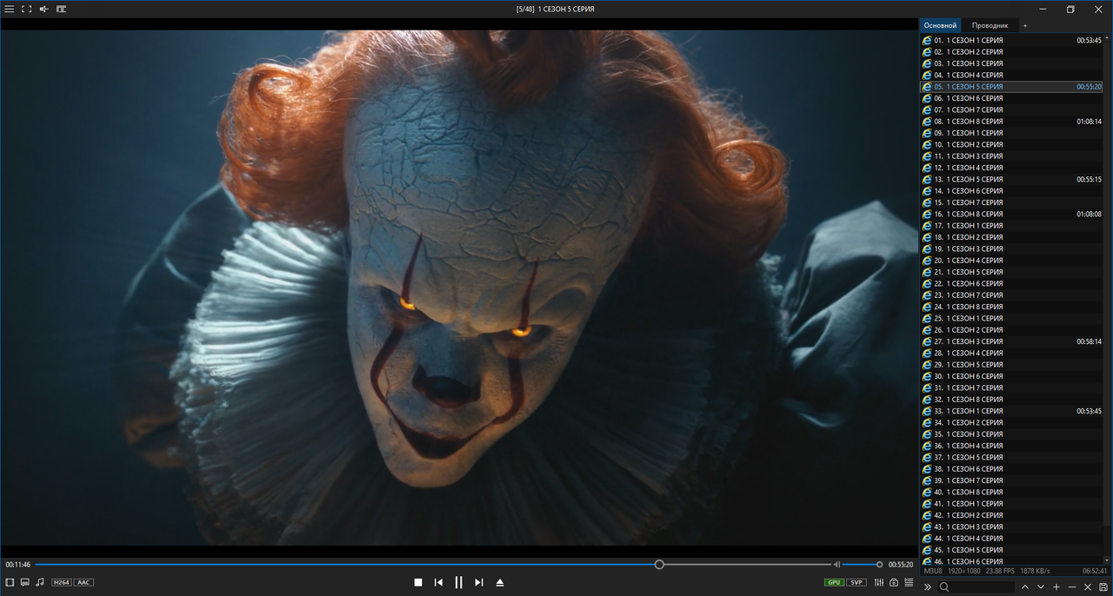
Task: Click the H264 video codec badge
Action: (61, 582)
